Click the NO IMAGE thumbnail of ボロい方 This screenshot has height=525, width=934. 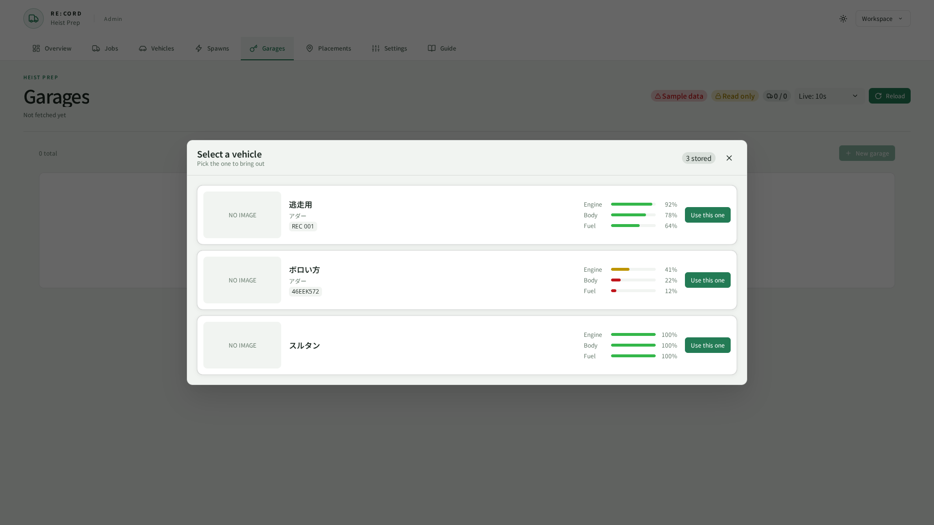242,280
